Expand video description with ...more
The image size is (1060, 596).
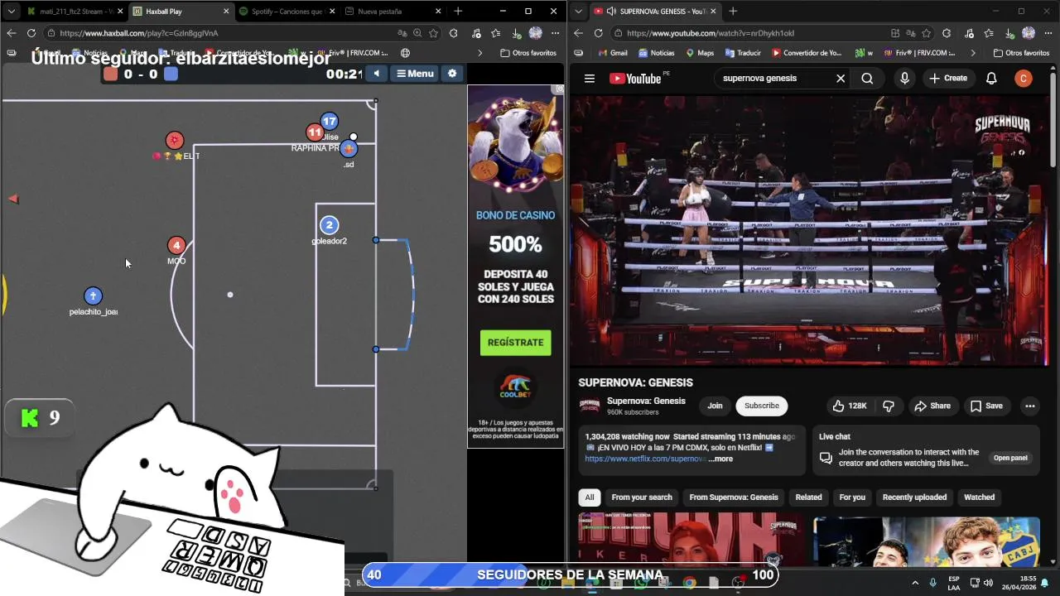coord(720,459)
